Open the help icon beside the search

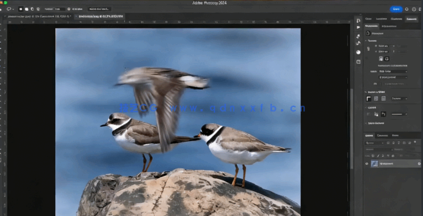[x=414, y=9]
